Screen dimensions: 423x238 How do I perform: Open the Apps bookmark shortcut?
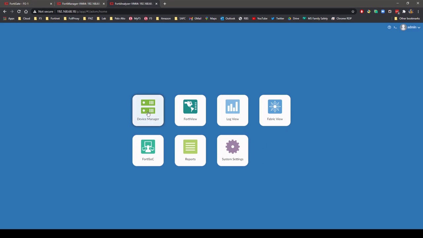(x=9, y=19)
